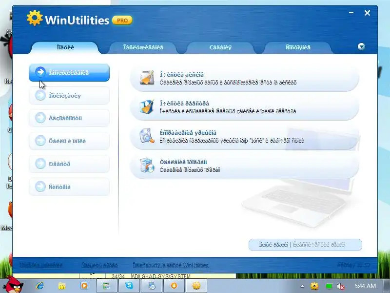The width and height of the screenshot is (390, 293).
Task: Minimize the WinUtilities window
Action: point(351,13)
